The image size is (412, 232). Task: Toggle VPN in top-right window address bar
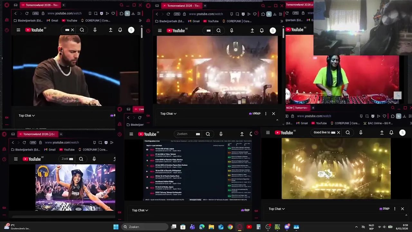[x=295, y=13]
